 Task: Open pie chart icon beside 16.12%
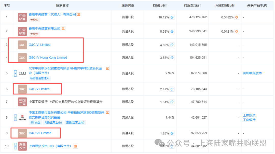click(x=172, y=17)
